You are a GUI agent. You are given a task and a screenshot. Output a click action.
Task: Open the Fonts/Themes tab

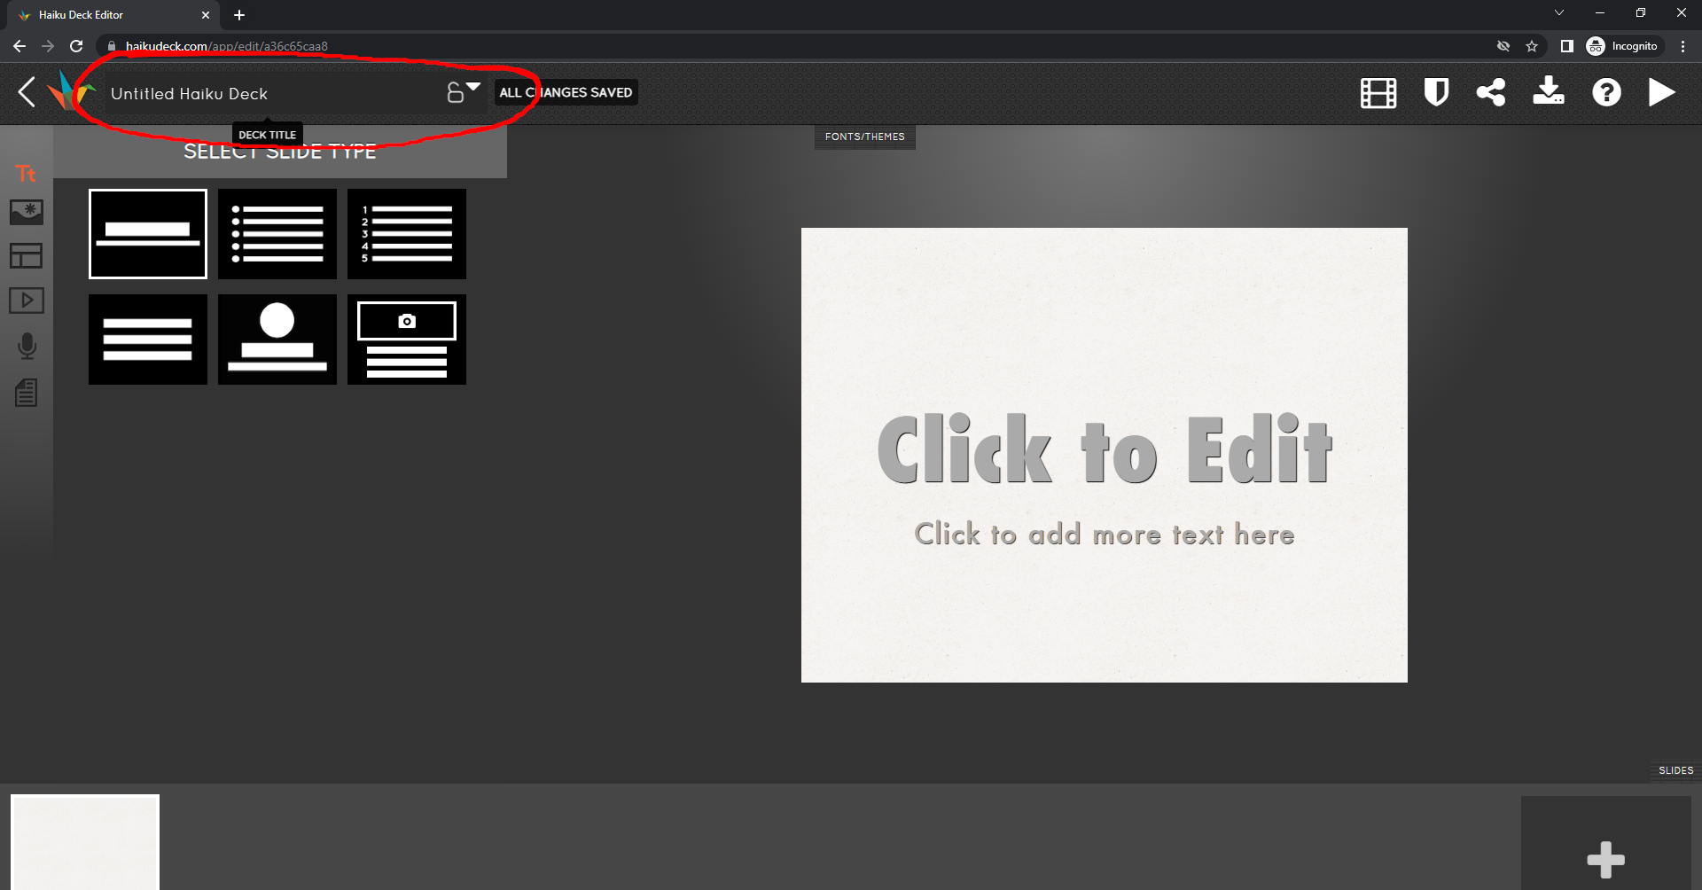point(865,137)
